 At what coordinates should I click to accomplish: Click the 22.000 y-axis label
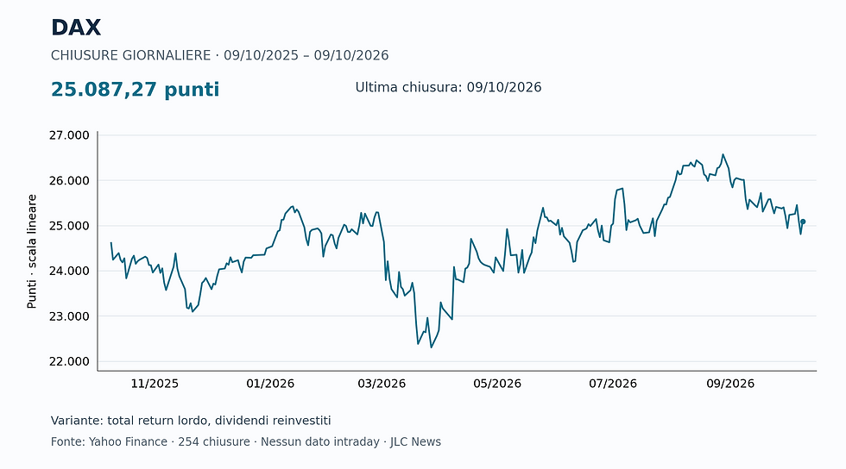click(x=69, y=362)
